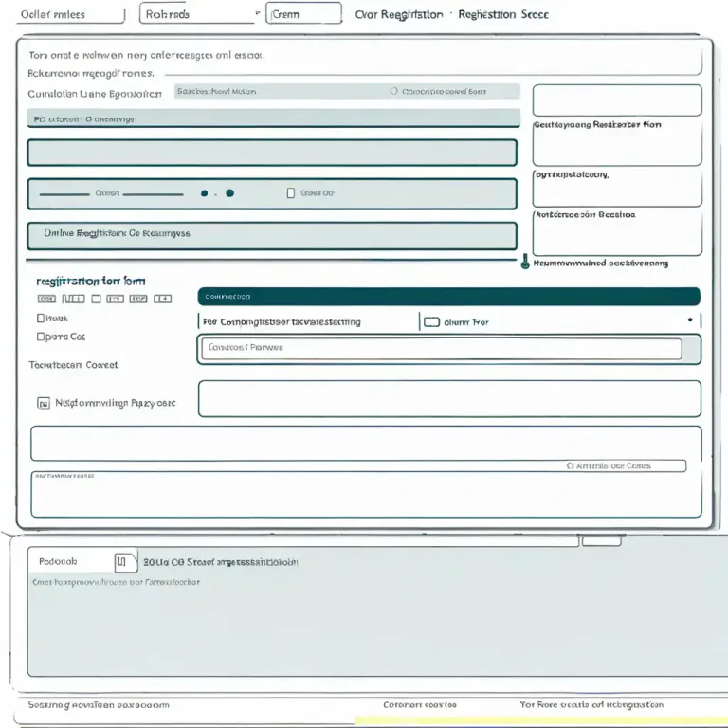Screen dimensions: 728x728
Task: Click the small blank button above the lower panel
Action: pyautogui.click(x=601, y=541)
